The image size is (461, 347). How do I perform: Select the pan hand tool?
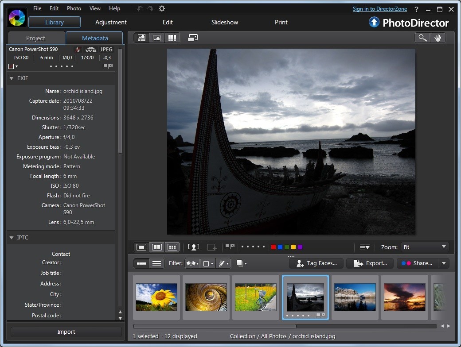coord(438,38)
